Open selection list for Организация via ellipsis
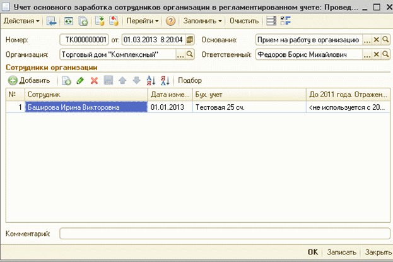 (180, 55)
